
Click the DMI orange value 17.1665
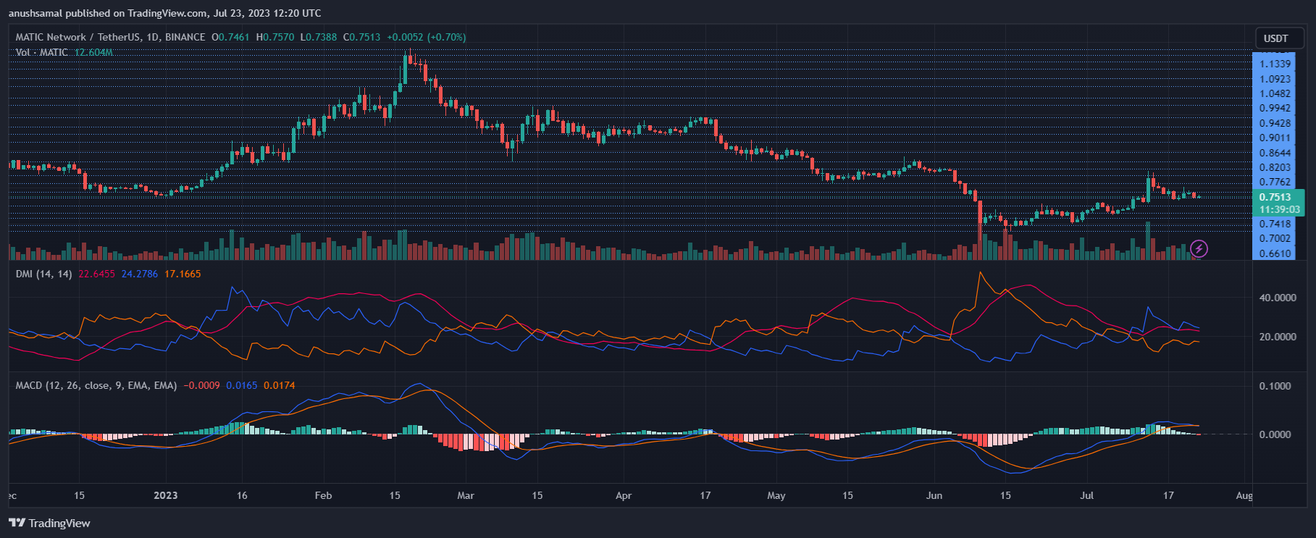[x=183, y=274]
